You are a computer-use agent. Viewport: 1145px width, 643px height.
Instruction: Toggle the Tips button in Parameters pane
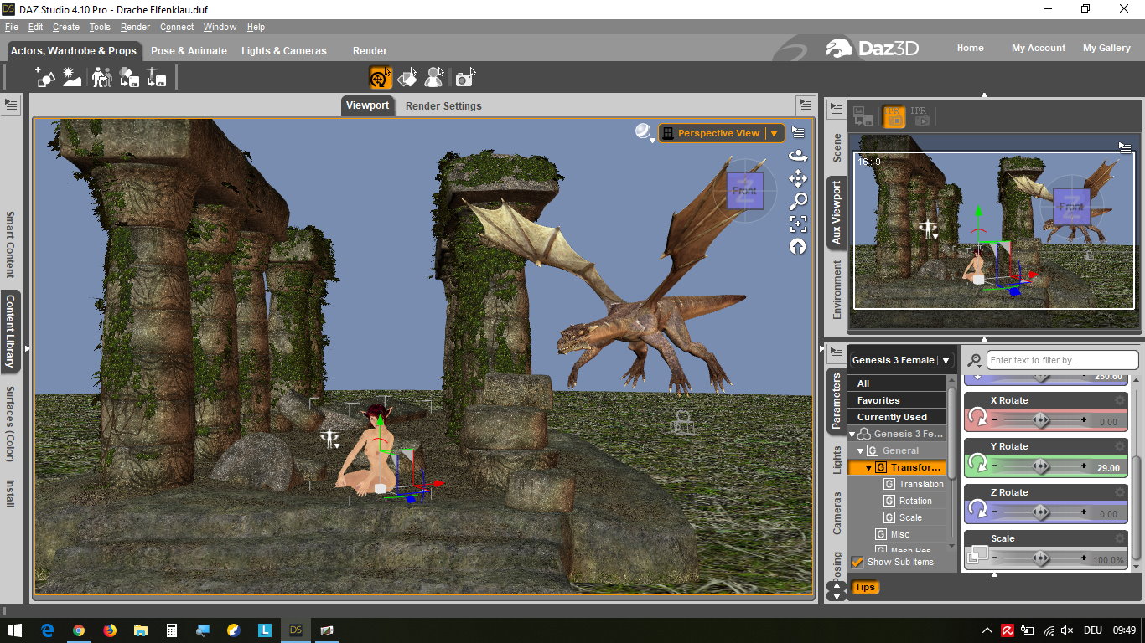pyautogui.click(x=865, y=587)
